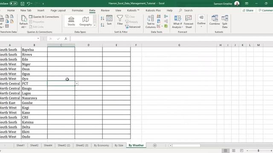This screenshot has height=153, width=273.
Task: Open the By Economy sheet tab
Action: point(102,145)
